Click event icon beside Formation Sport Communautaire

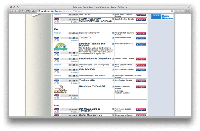pos(57,21)
